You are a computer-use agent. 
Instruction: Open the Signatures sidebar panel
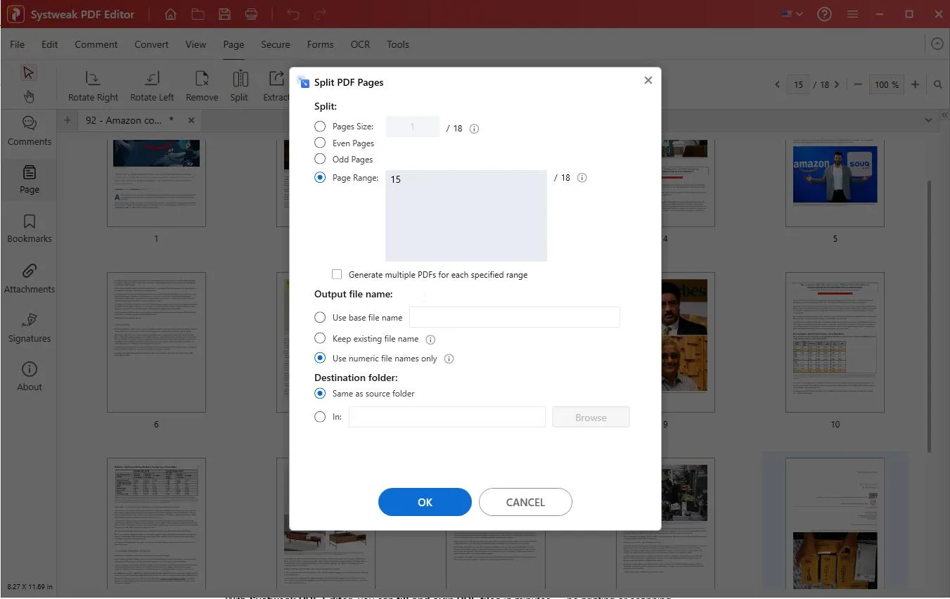tap(30, 328)
